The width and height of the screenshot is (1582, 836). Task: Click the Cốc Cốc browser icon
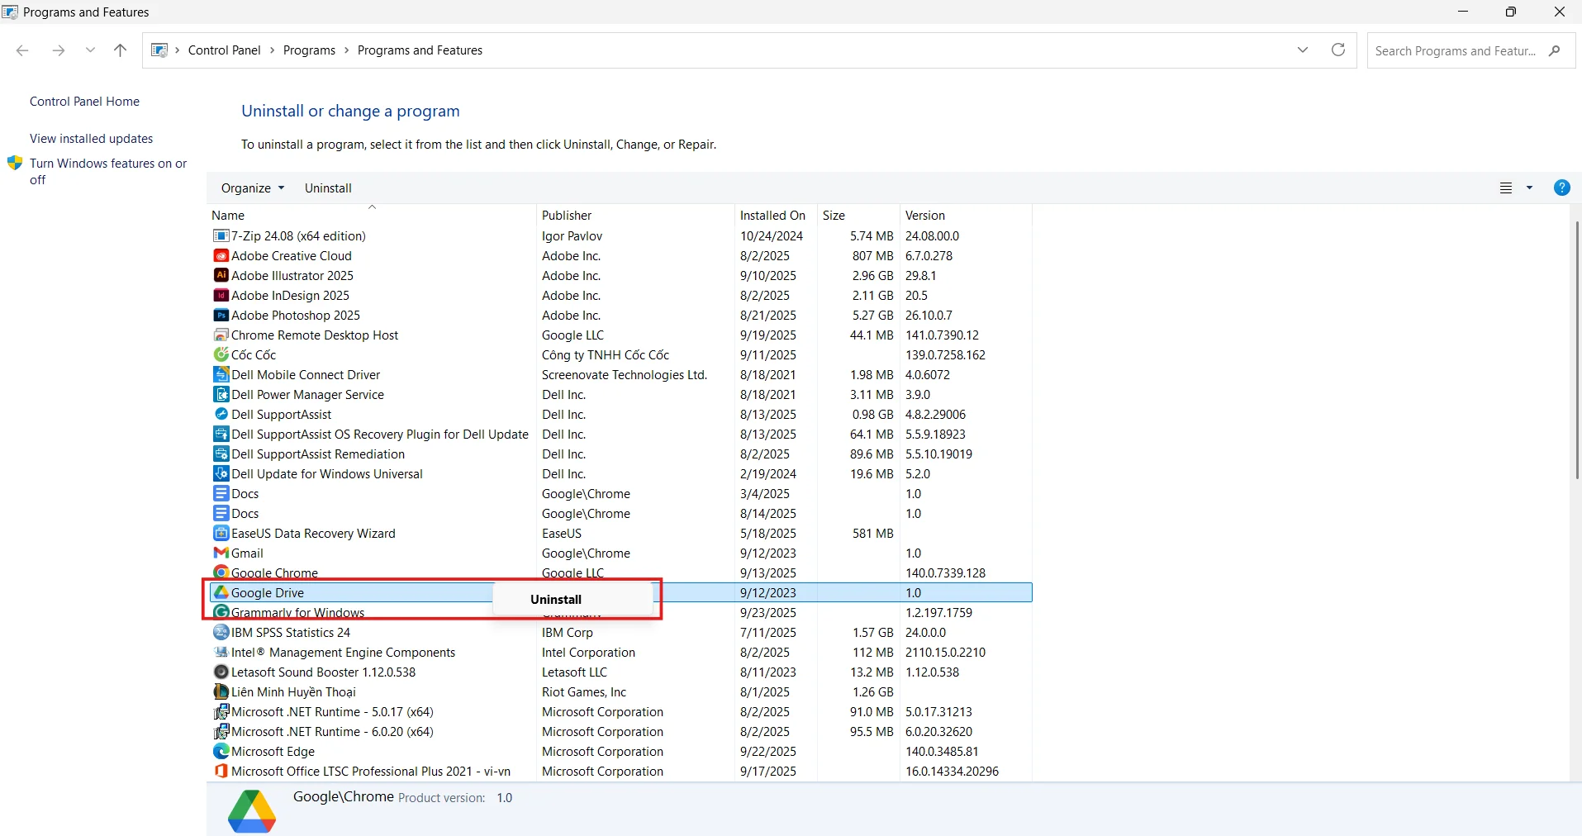coord(221,354)
